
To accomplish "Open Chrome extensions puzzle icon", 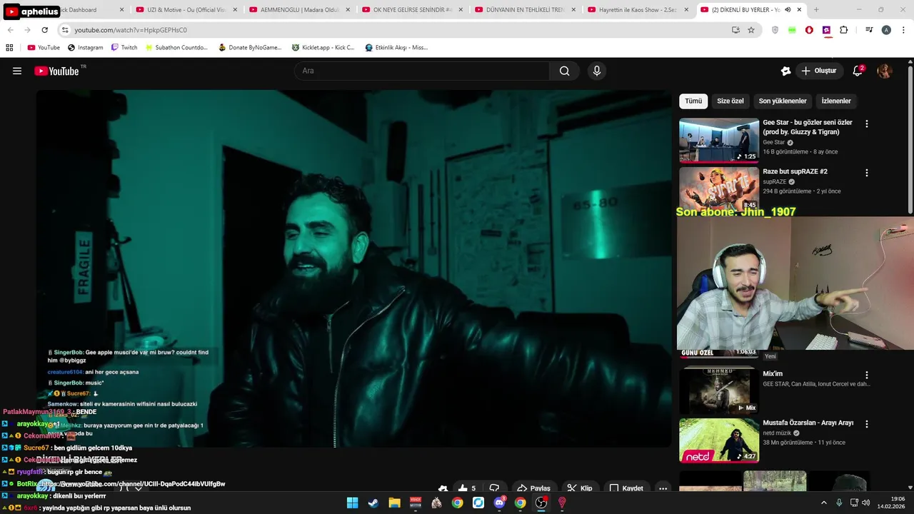I will click(x=844, y=30).
